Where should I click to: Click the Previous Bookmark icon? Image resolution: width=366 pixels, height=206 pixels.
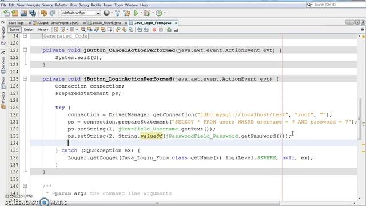[118, 30]
